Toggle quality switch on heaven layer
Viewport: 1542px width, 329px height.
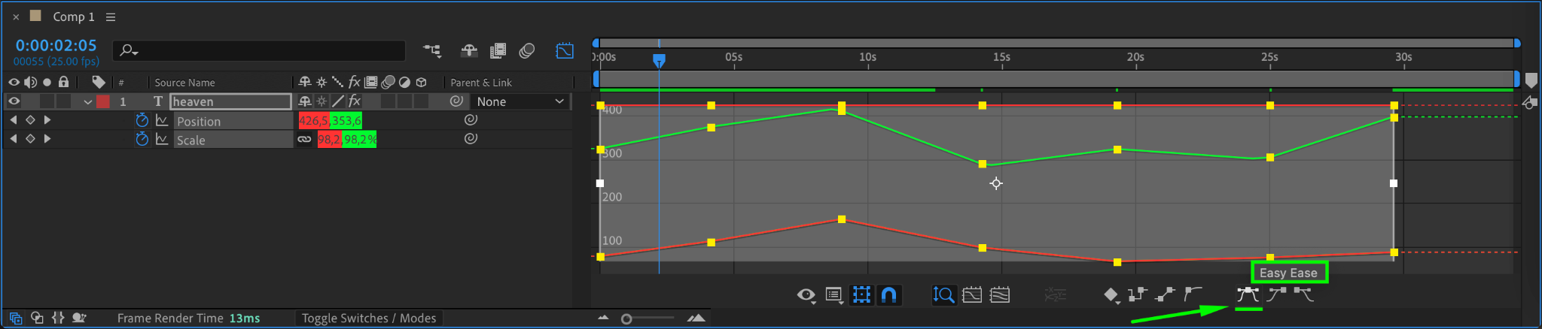pyautogui.click(x=338, y=101)
